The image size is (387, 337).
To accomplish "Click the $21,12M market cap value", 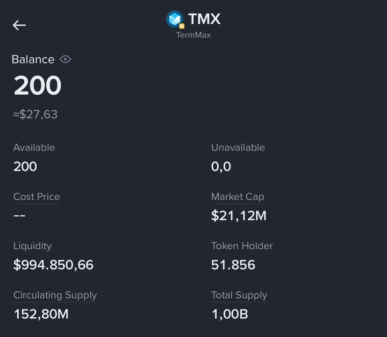I will click(239, 216).
